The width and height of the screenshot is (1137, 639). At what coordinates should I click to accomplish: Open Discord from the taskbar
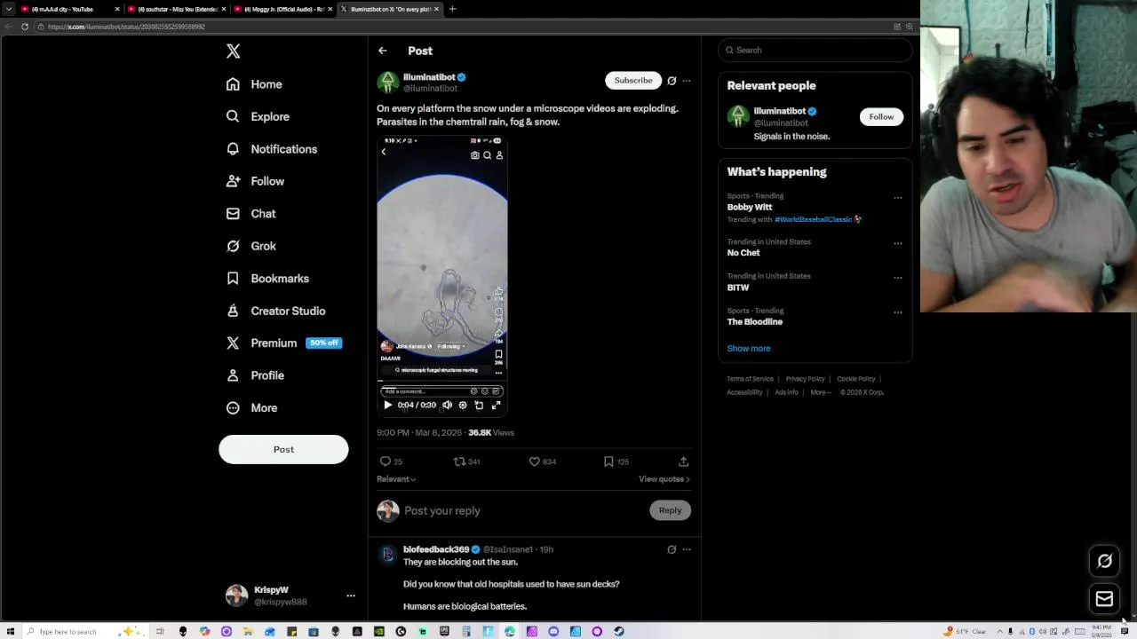pyautogui.click(x=553, y=632)
